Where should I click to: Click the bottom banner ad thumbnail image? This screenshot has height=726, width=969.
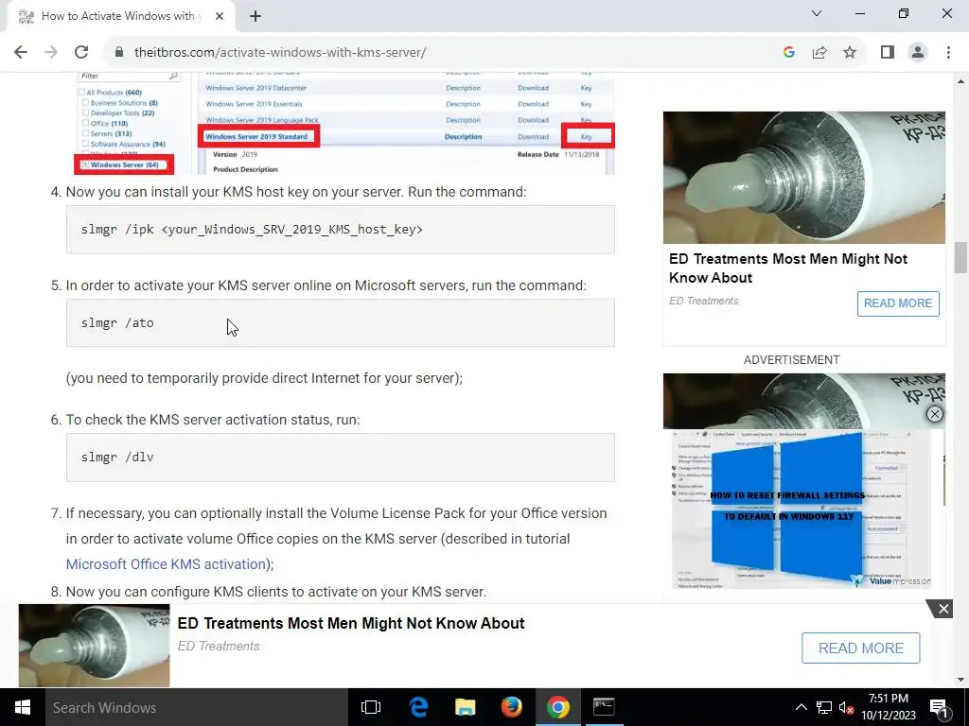(x=94, y=646)
